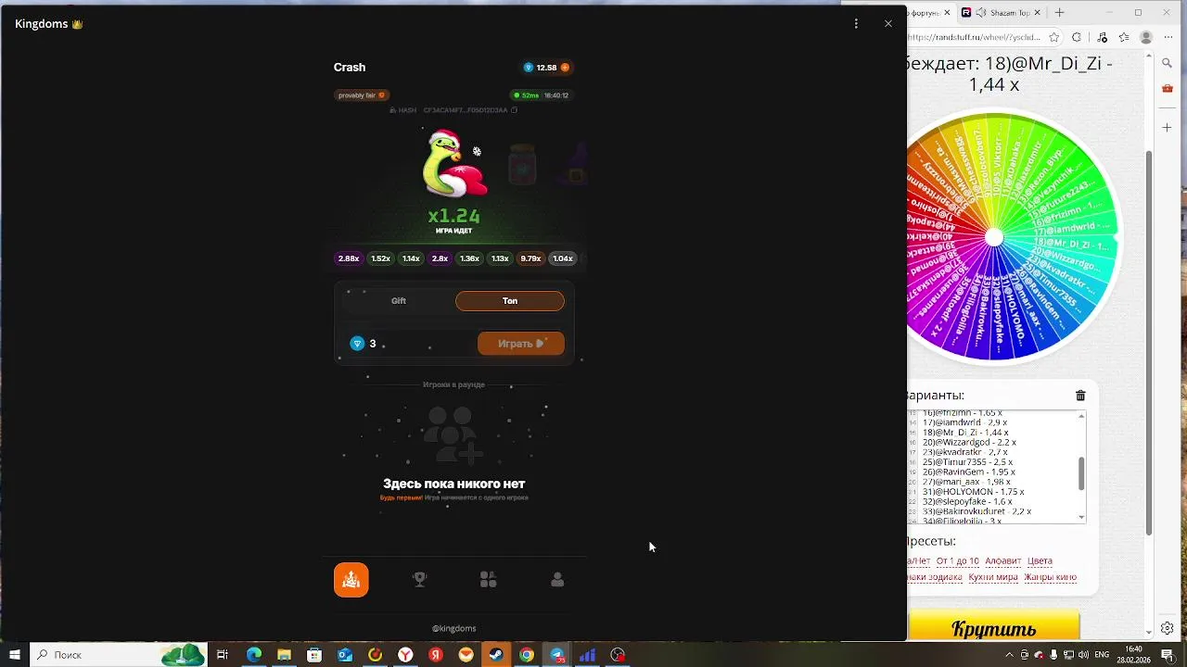
Task: Open the gifts grid tab in the bottom navigation
Action: (489, 580)
